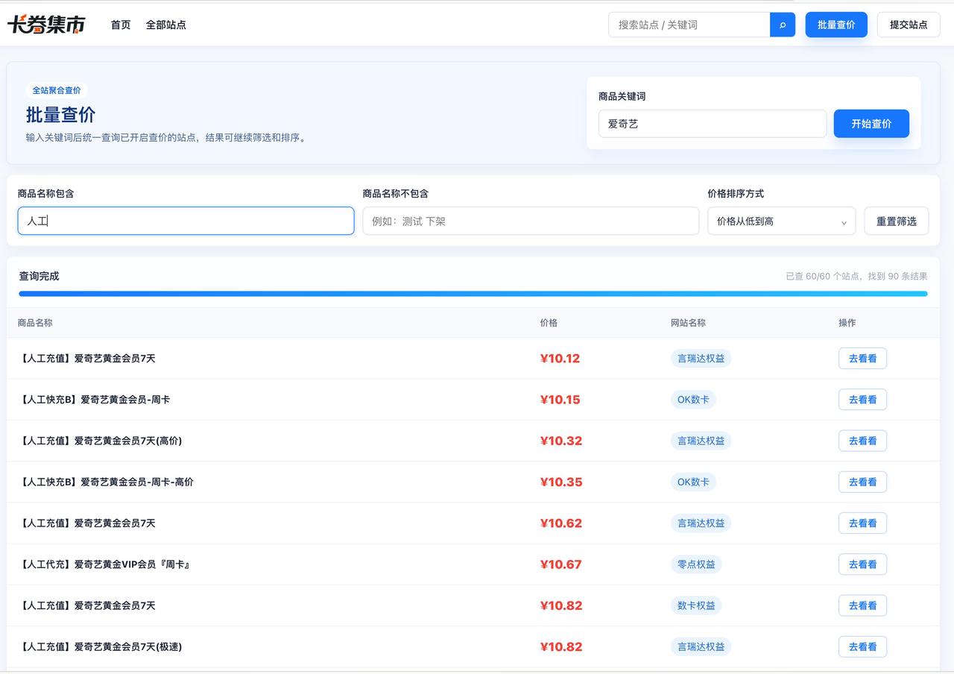Viewport: 954px width, 674px height.
Task: Start the query with 开始查价
Action: coord(871,124)
